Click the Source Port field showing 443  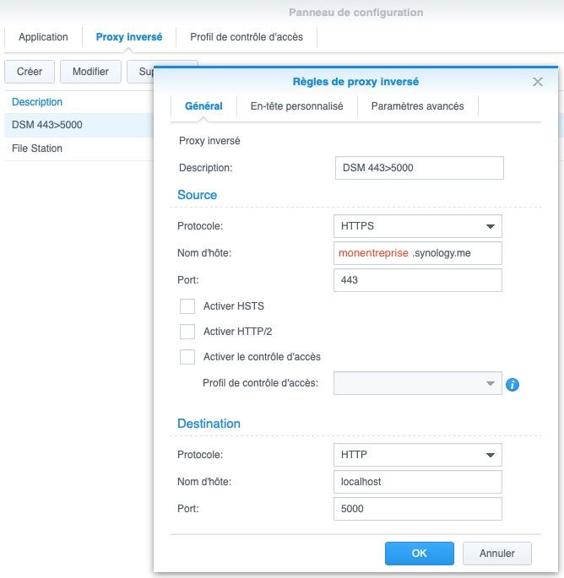[418, 280]
